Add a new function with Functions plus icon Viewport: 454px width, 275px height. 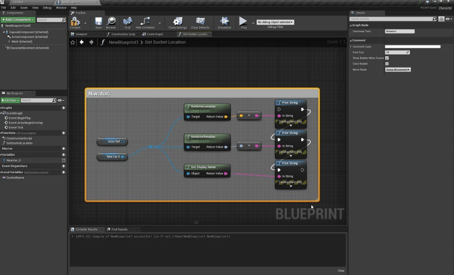(64, 133)
